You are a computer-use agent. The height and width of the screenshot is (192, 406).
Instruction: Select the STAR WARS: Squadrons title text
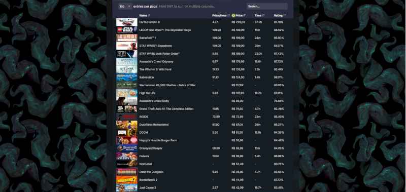(155, 46)
